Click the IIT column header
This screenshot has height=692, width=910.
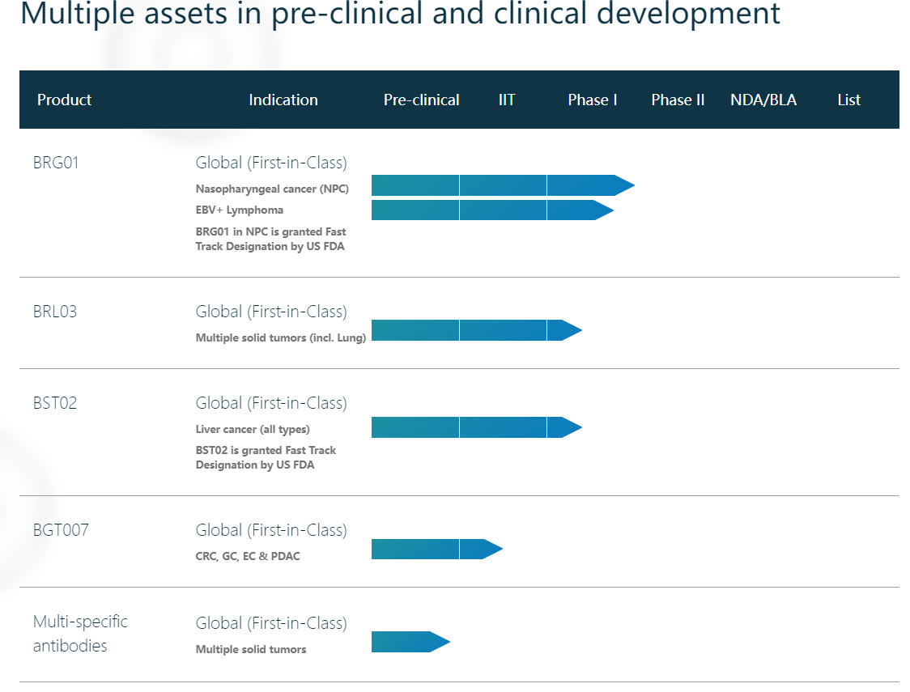[507, 100]
